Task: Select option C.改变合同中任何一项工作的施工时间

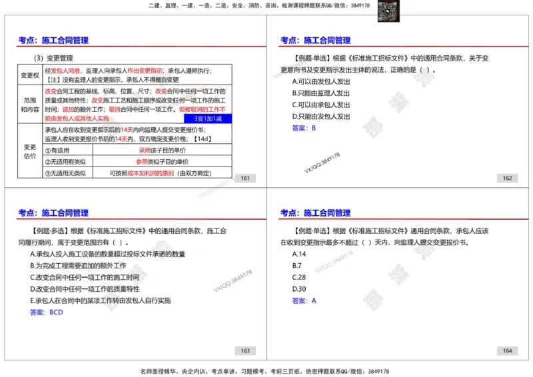Action: click(85, 277)
